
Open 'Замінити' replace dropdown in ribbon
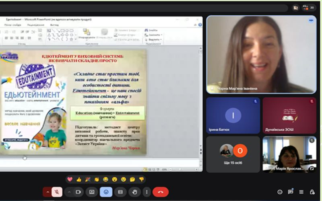point(153,35)
